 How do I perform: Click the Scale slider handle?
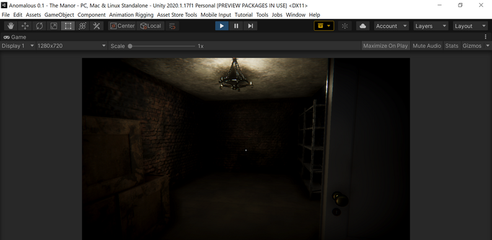(130, 46)
